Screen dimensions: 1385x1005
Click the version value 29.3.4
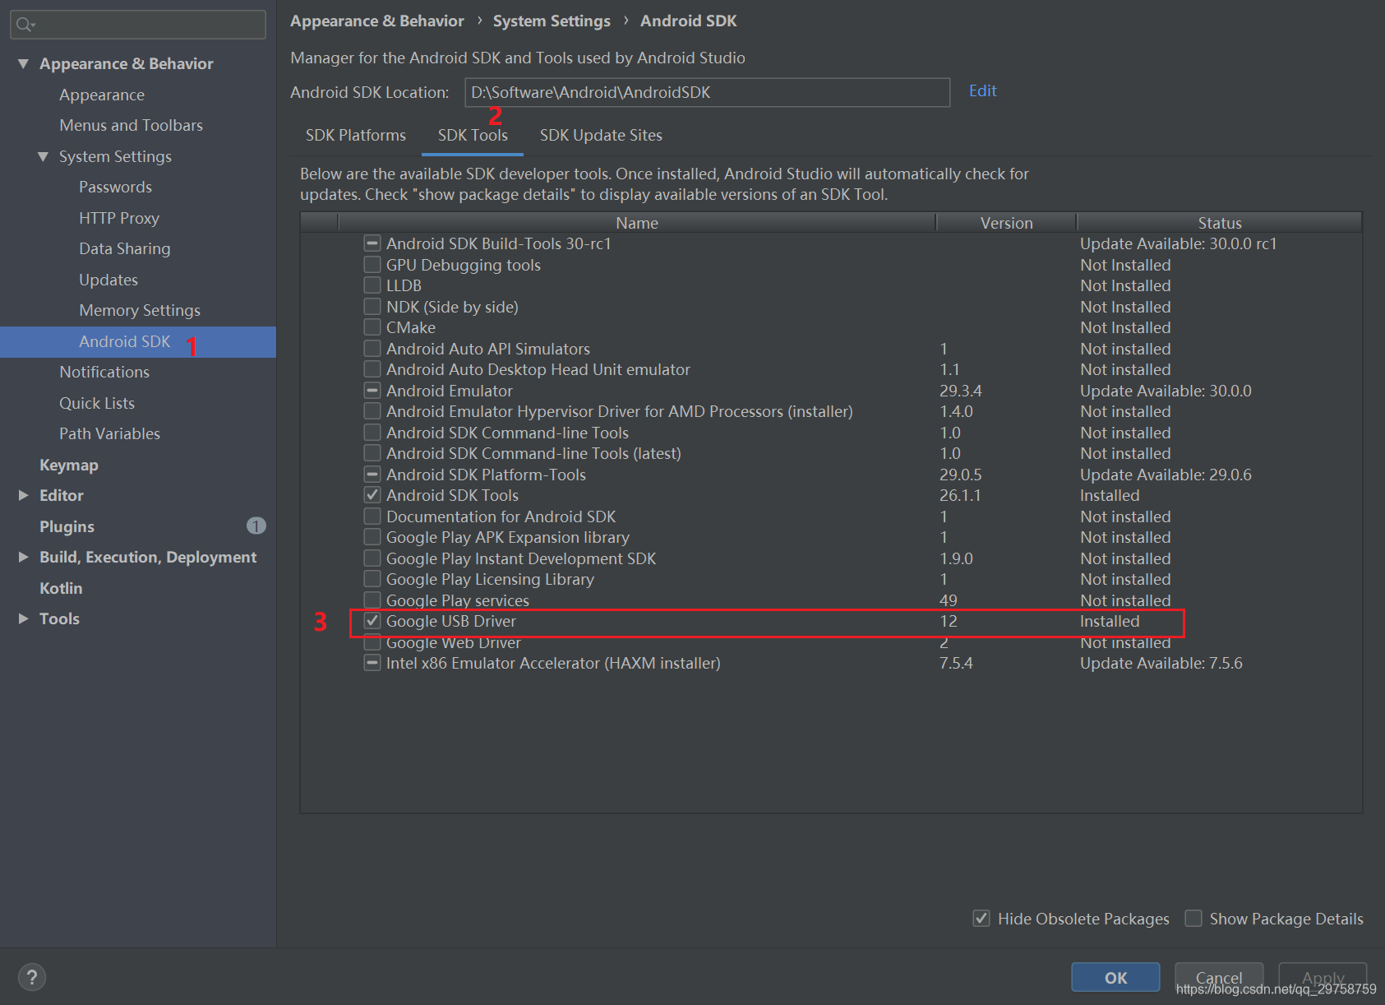pyautogui.click(x=961, y=391)
